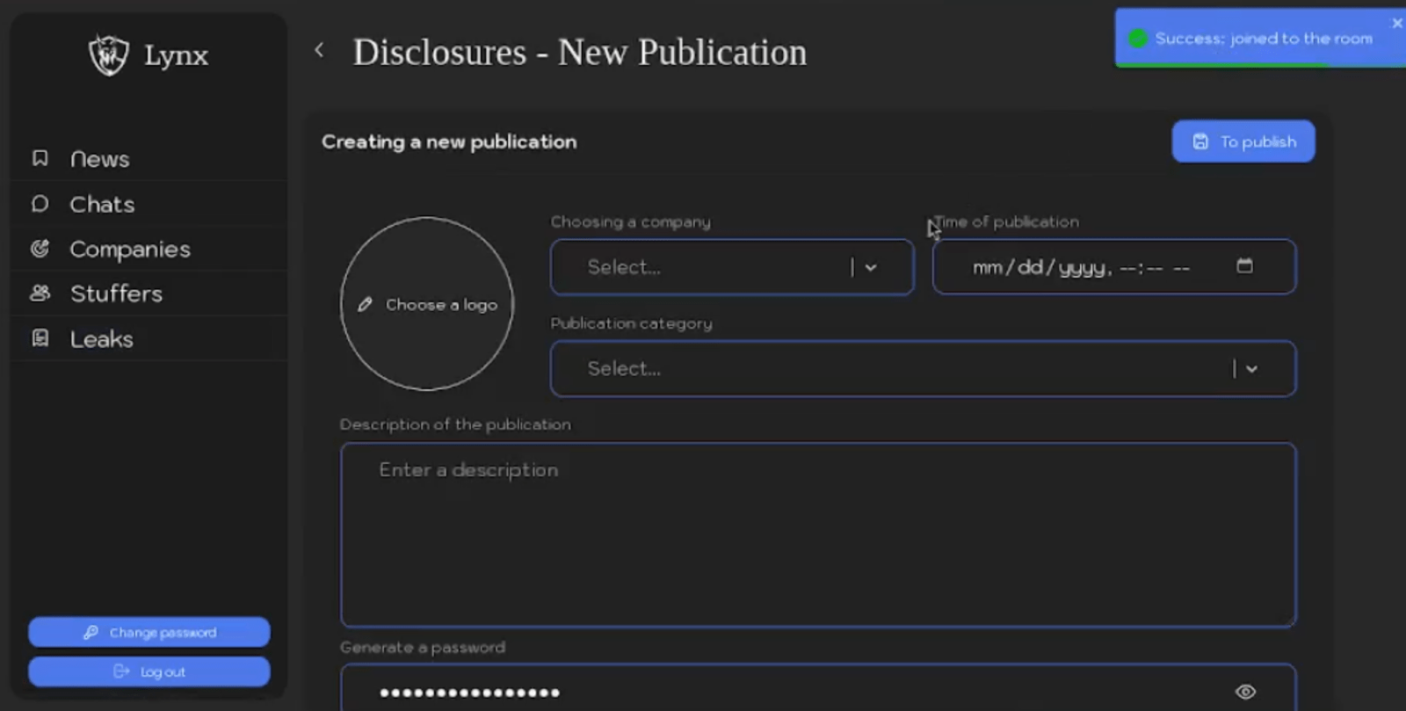Viewport: 1406px width, 711px height.
Task: Dismiss the Success notification with X
Action: (1396, 23)
